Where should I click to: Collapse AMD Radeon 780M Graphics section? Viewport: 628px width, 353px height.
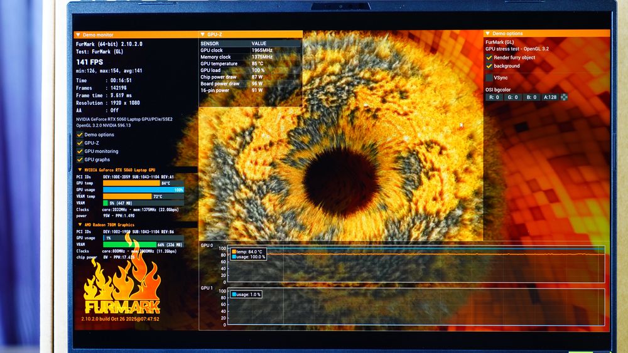click(x=80, y=224)
